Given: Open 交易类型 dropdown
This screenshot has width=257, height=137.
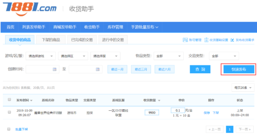Looking at the screenshot, I should click(224, 56).
